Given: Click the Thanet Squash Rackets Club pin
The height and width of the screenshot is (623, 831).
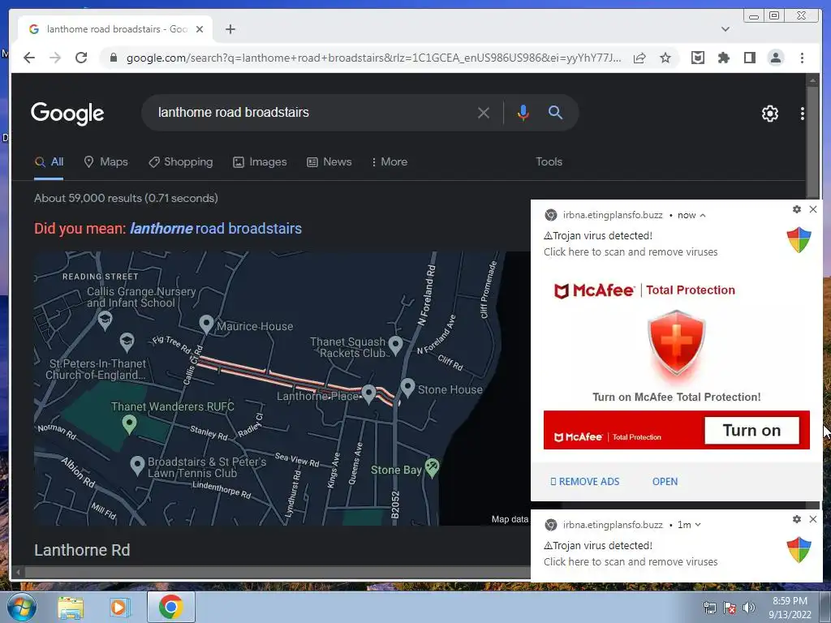Looking at the screenshot, I should (x=395, y=346).
